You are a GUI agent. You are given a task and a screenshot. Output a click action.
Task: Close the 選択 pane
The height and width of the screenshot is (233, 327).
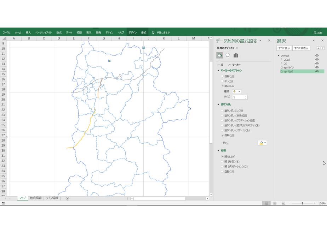coord(322,41)
